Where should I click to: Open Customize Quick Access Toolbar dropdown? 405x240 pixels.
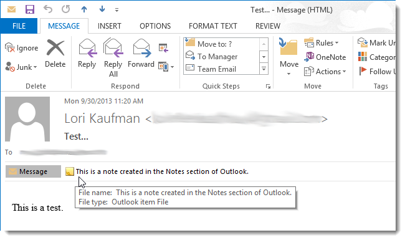117,10
